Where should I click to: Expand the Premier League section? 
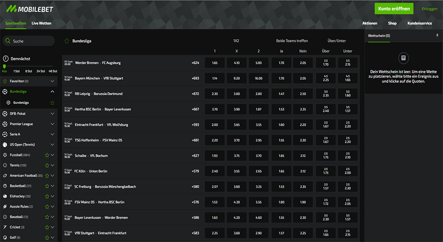(52, 124)
